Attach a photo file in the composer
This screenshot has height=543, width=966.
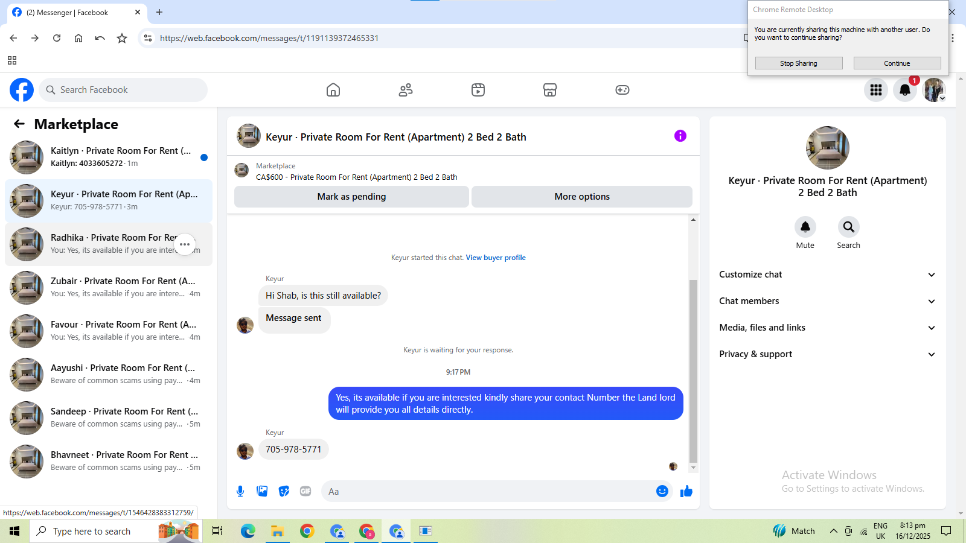pyautogui.click(x=262, y=491)
